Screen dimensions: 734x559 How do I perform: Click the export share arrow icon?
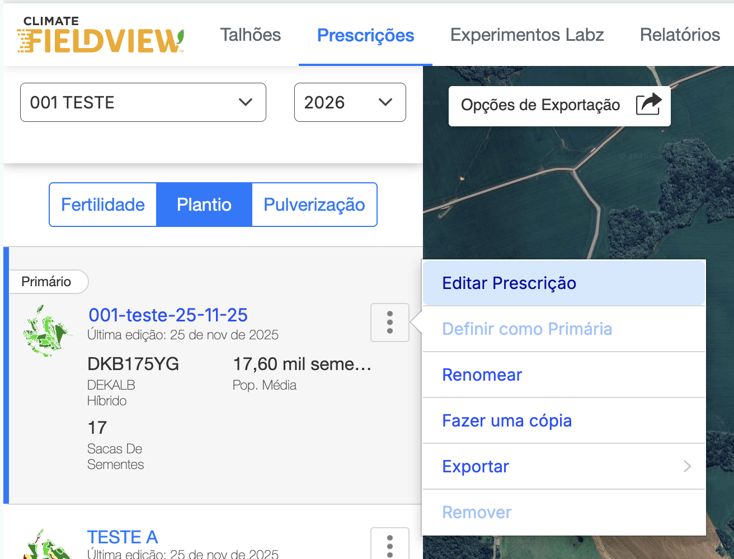pos(648,105)
